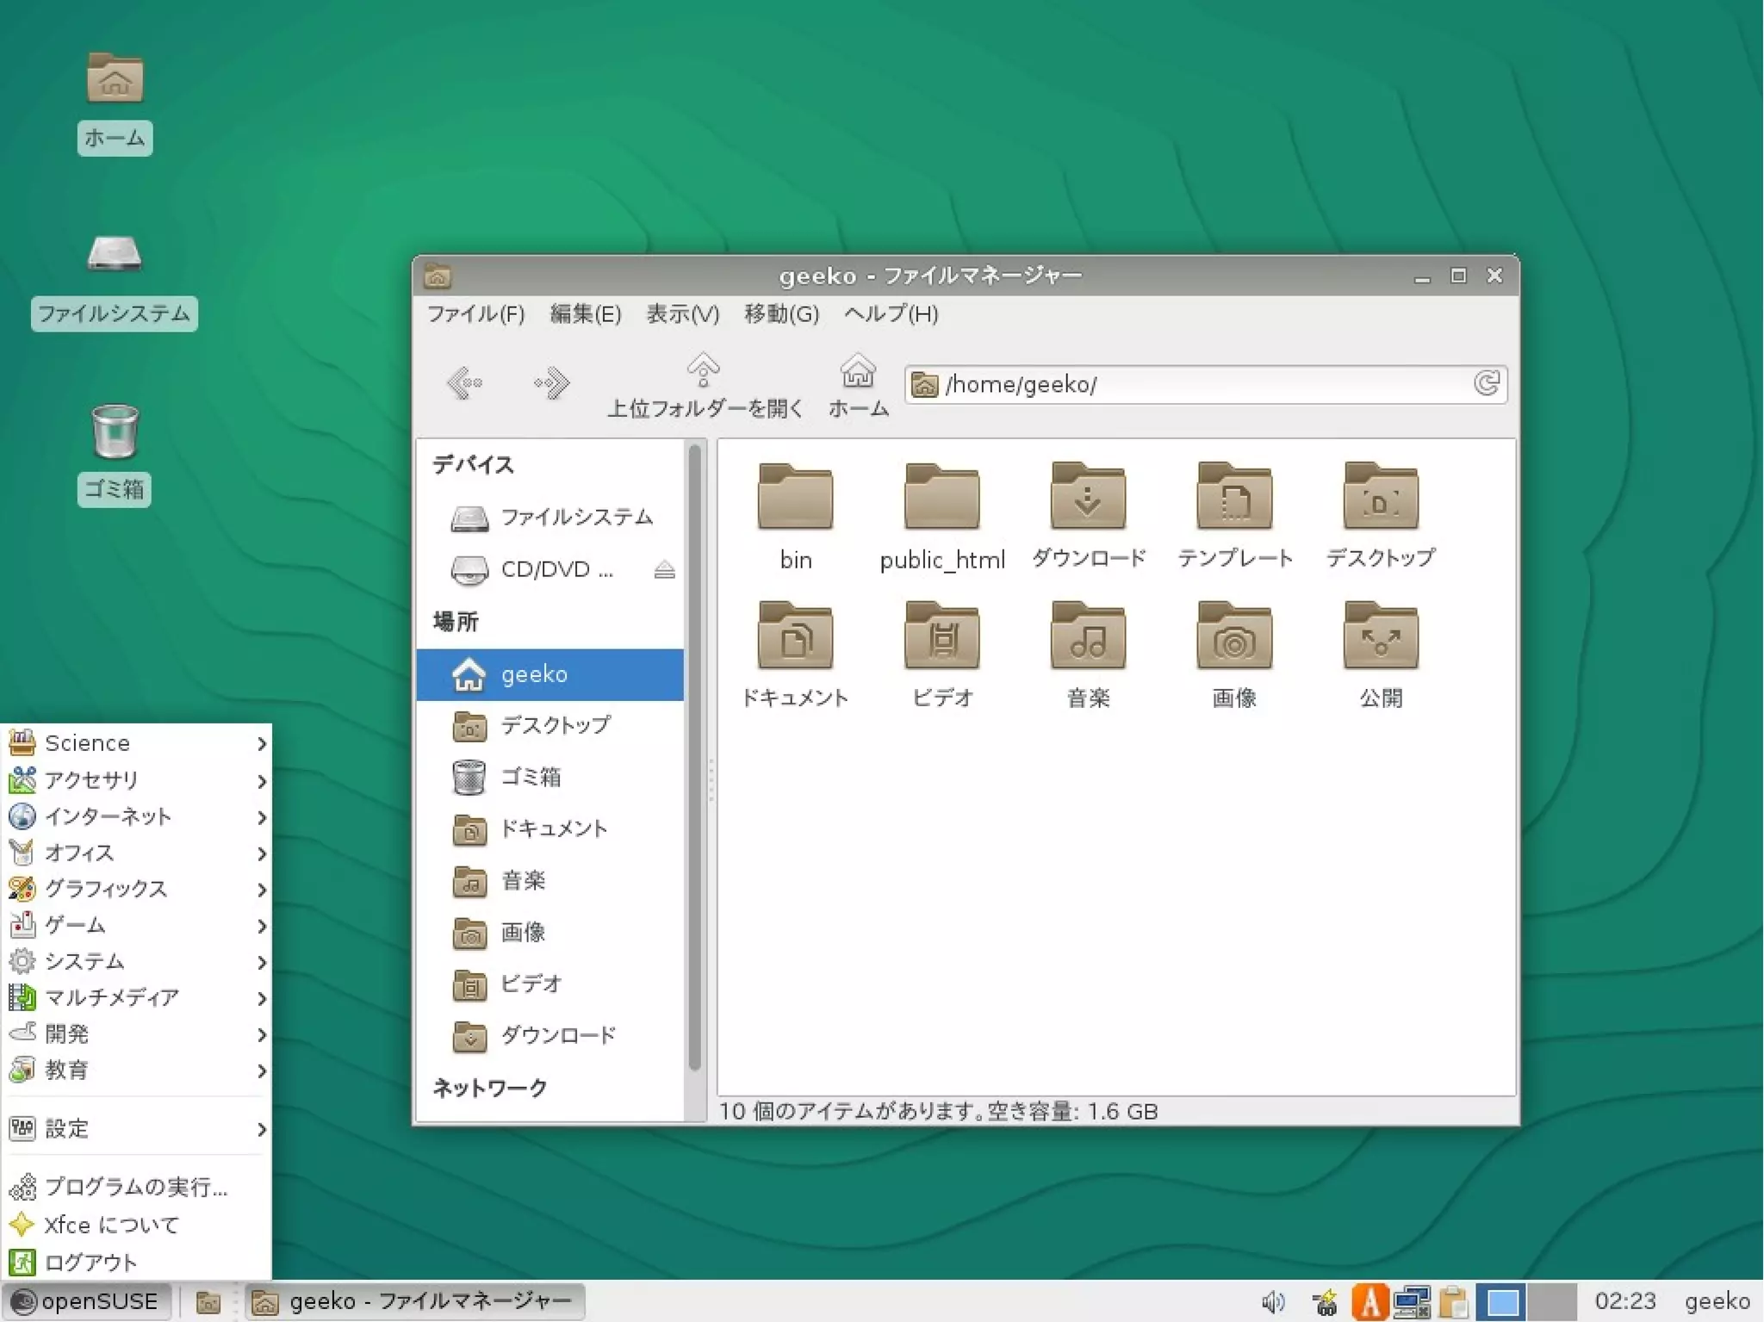Expand the アクセサリ submenu
Image resolution: width=1764 pixels, height=1322 pixels.
[x=137, y=780]
